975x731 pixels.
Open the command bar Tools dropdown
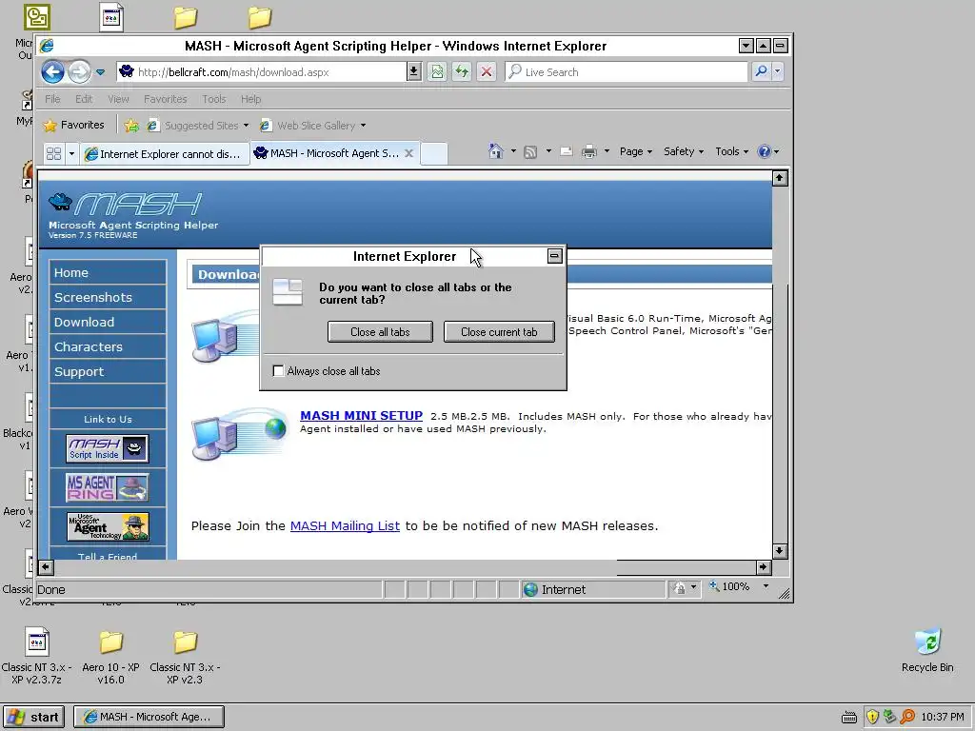pyautogui.click(x=731, y=151)
